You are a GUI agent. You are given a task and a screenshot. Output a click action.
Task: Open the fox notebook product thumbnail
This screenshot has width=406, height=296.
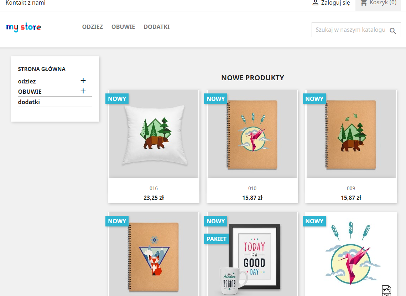[x=154, y=254]
